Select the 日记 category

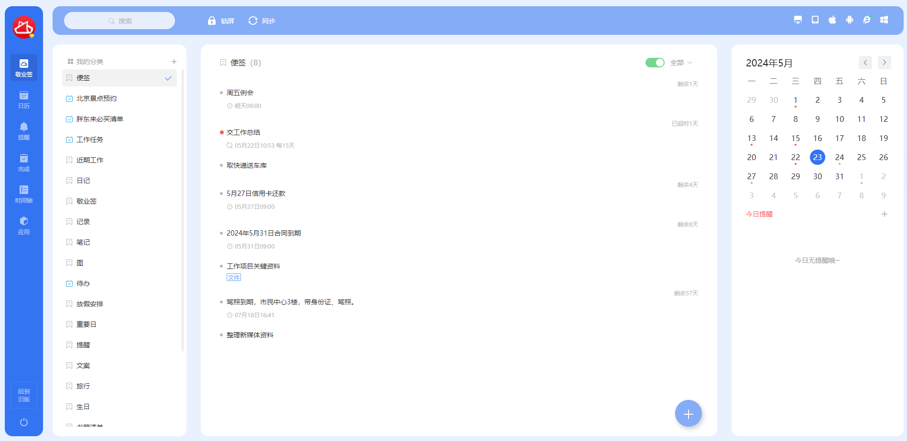(x=120, y=181)
